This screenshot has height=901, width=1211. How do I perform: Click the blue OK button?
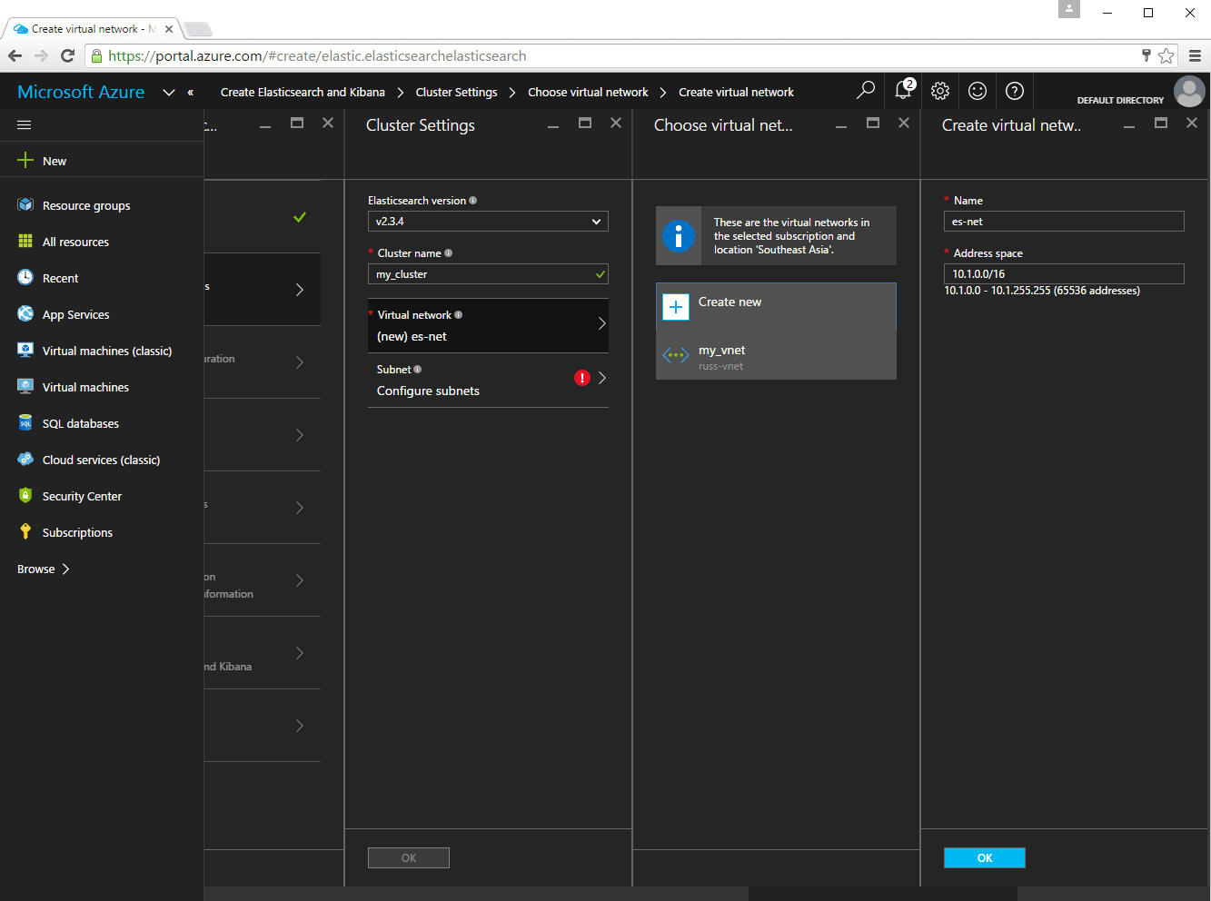985,857
